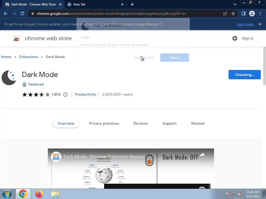Click the Featured badge
Viewport: 266px width, 199px height.
click(x=33, y=84)
